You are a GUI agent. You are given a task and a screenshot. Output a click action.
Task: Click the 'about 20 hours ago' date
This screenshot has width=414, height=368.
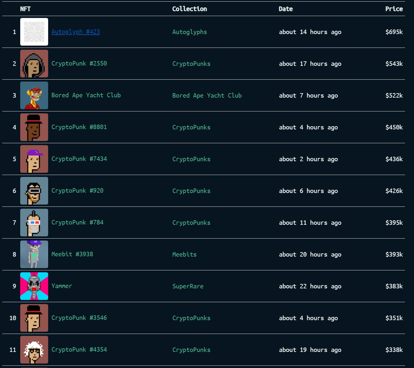(310, 255)
